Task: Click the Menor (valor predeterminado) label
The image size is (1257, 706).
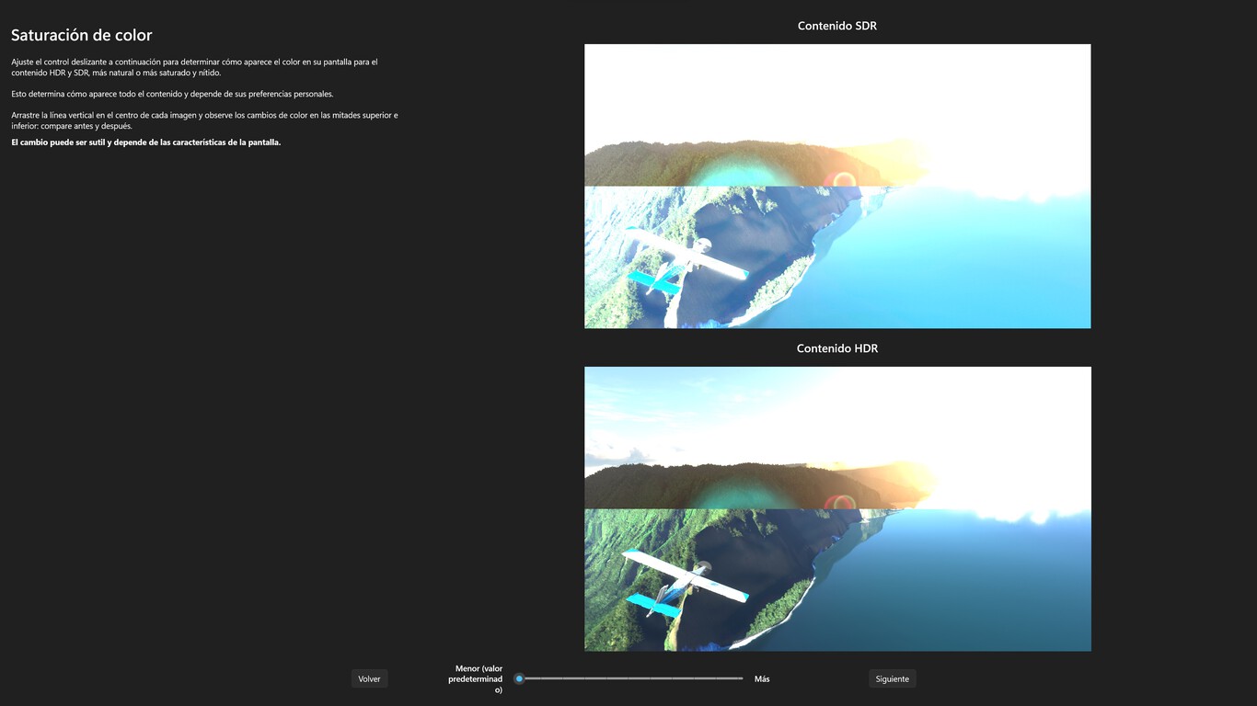Action: click(x=476, y=678)
